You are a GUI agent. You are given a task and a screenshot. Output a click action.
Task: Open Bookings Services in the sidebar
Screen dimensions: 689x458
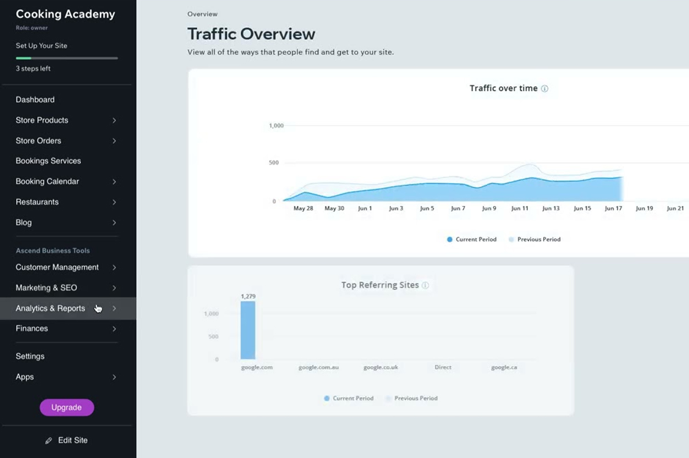[x=48, y=161]
